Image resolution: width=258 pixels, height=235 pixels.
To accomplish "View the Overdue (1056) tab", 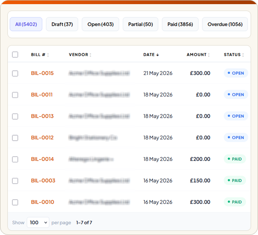I will click(225, 24).
